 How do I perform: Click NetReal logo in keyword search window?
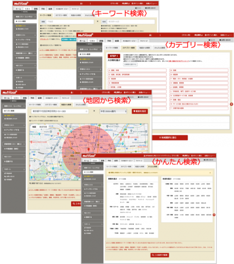click(21, 3)
